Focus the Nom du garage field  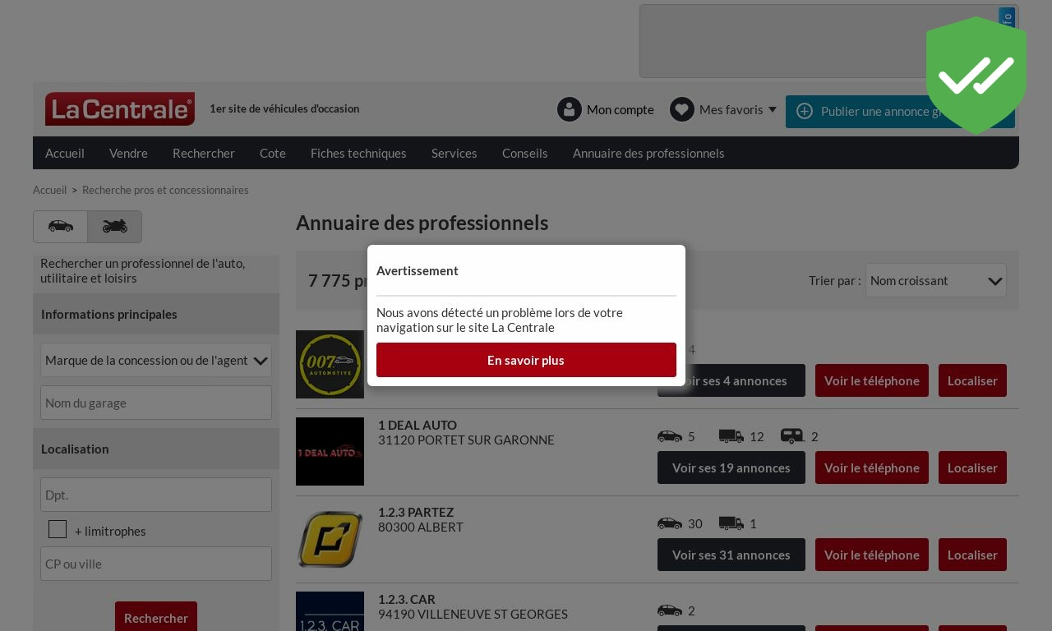pos(156,403)
